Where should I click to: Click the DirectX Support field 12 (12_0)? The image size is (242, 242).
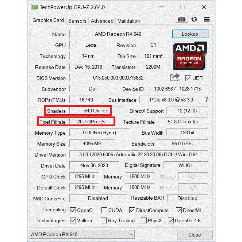click(187, 111)
